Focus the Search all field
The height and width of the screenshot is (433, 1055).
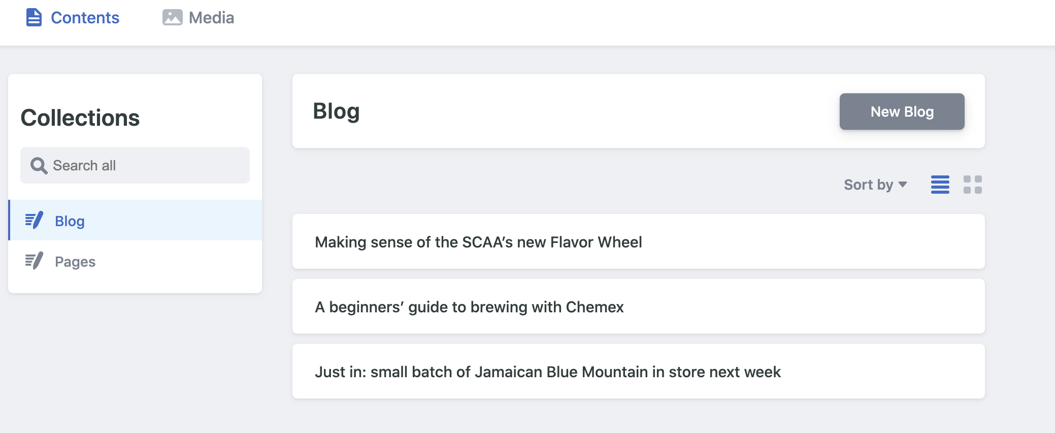[x=135, y=165]
